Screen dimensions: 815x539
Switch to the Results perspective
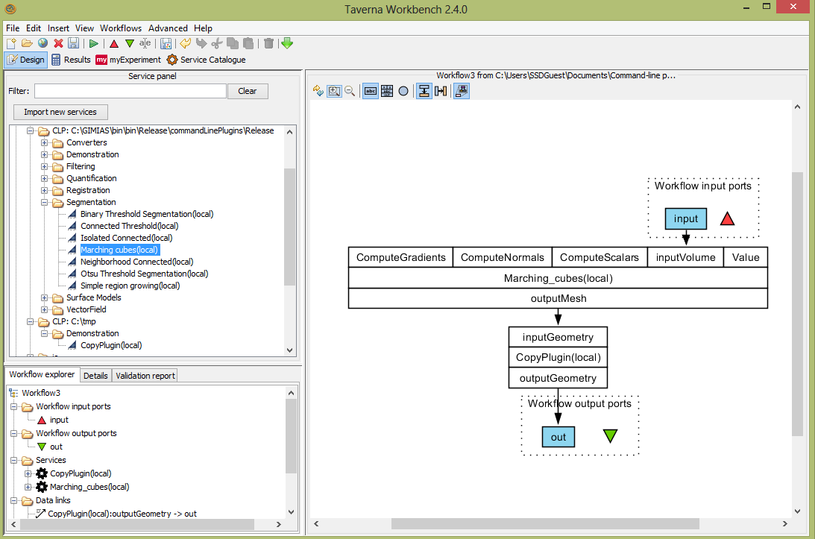click(72, 60)
